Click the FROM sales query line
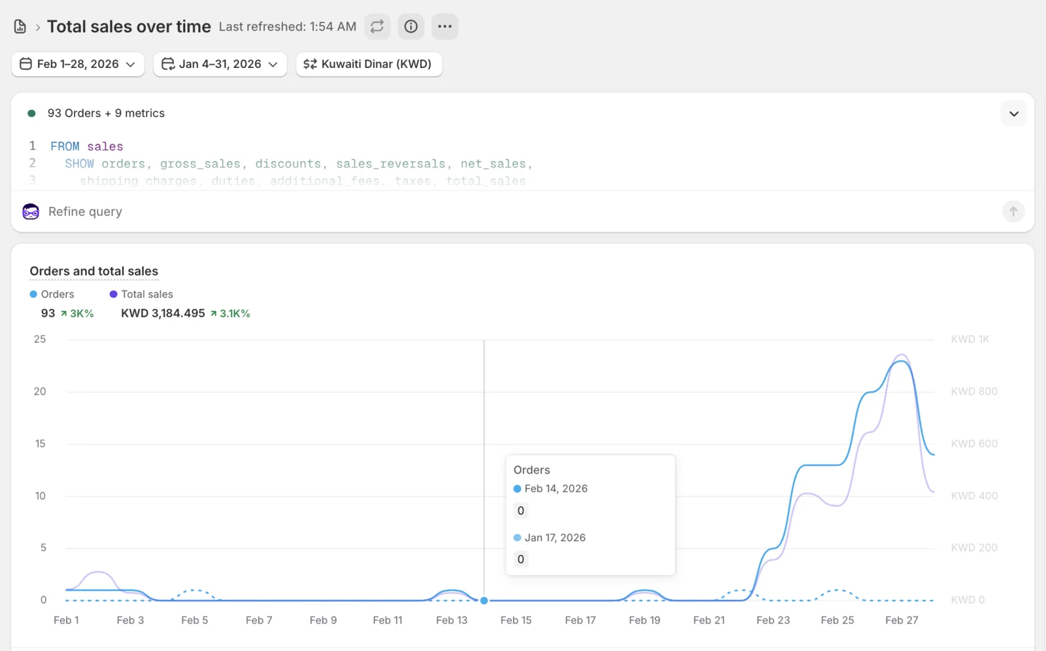 tap(87, 147)
